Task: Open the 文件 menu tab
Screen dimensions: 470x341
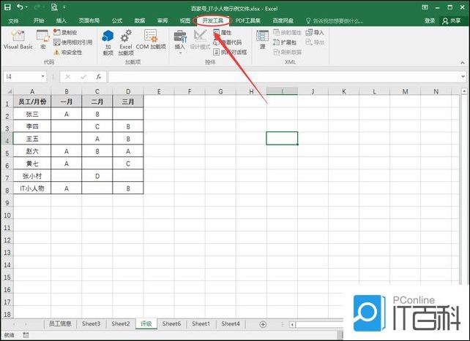Action: point(13,20)
